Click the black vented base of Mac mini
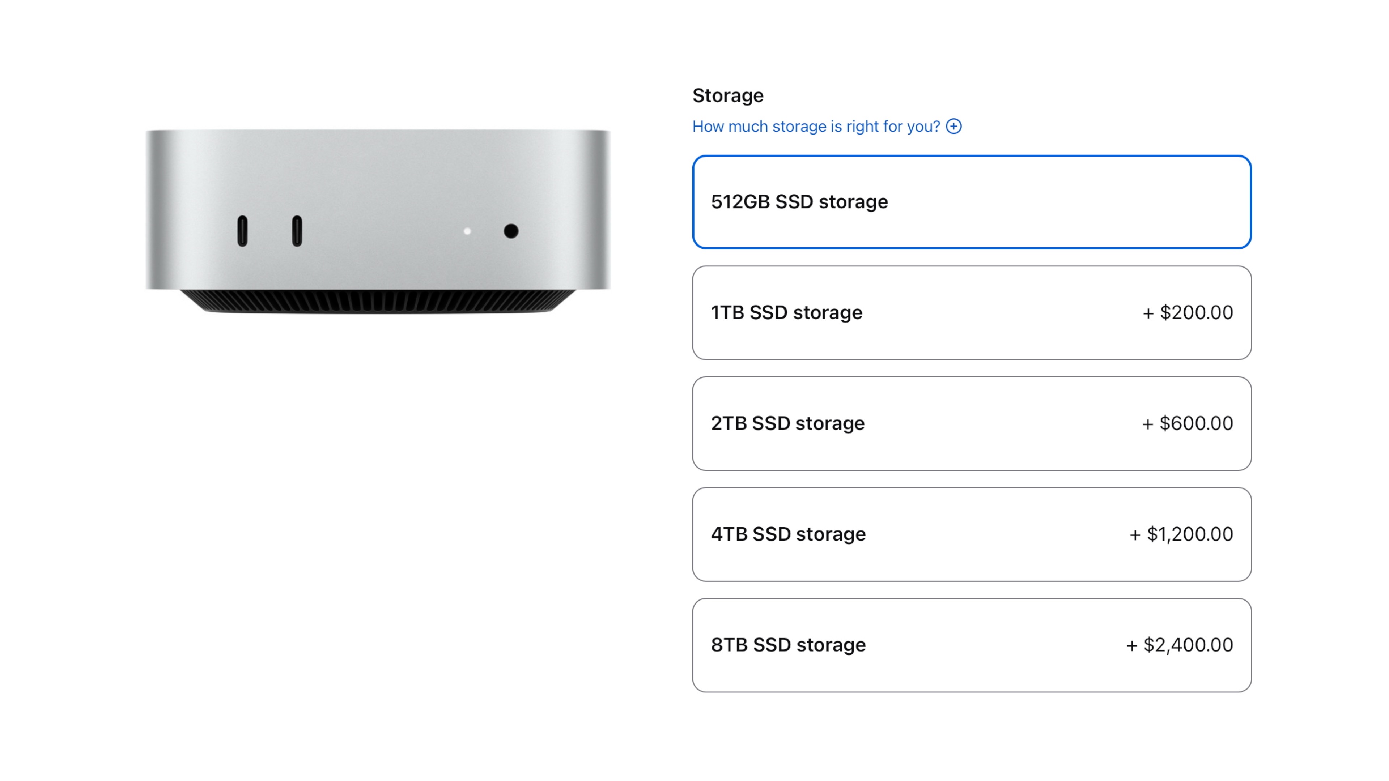This screenshot has width=1389, height=781. pos(377,301)
